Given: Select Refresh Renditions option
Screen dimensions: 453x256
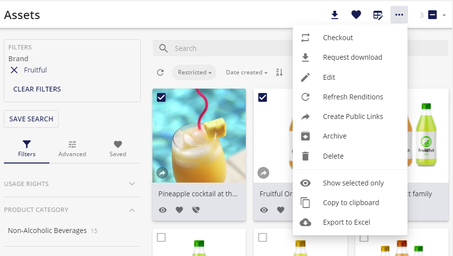Looking at the screenshot, I should click(x=350, y=97).
